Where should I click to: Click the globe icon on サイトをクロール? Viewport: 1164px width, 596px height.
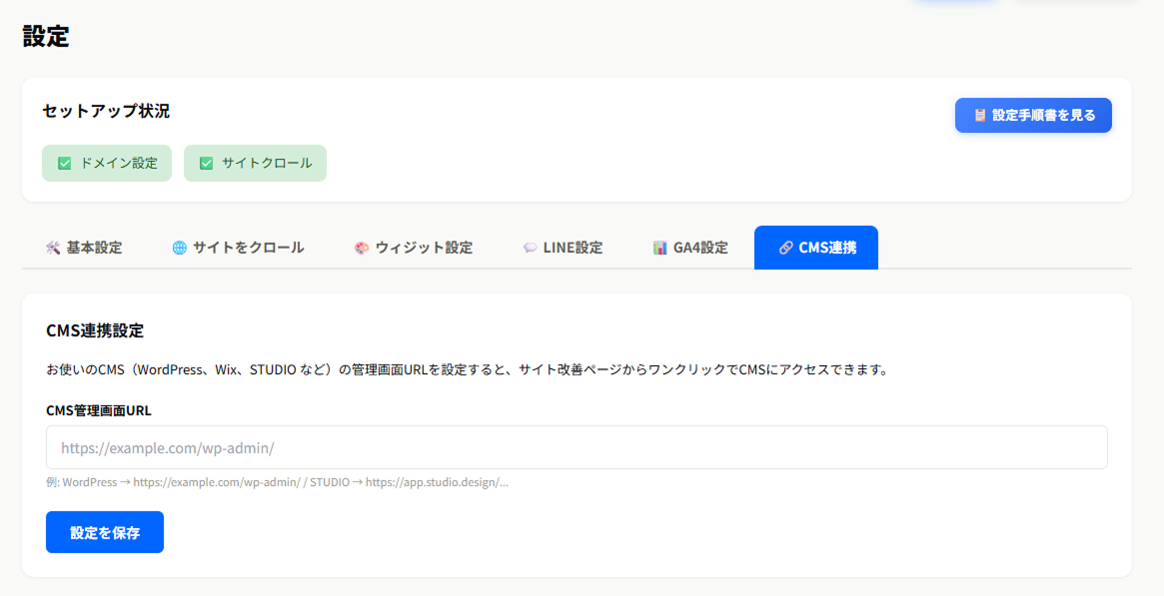[x=179, y=248]
